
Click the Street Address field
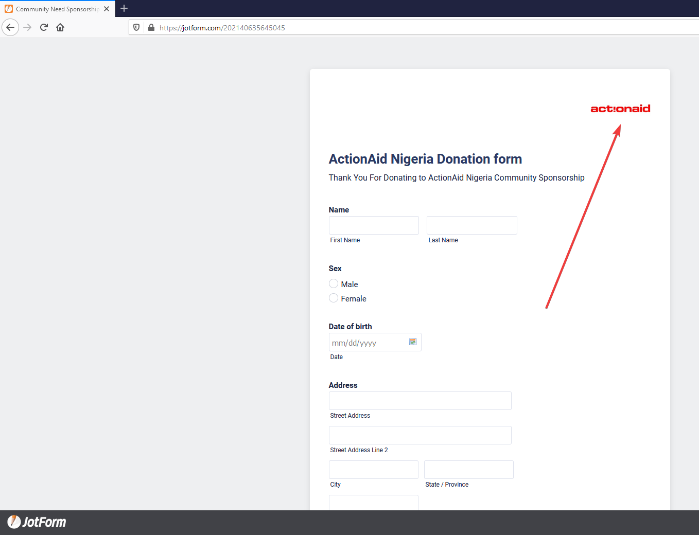[x=420, y=400]
